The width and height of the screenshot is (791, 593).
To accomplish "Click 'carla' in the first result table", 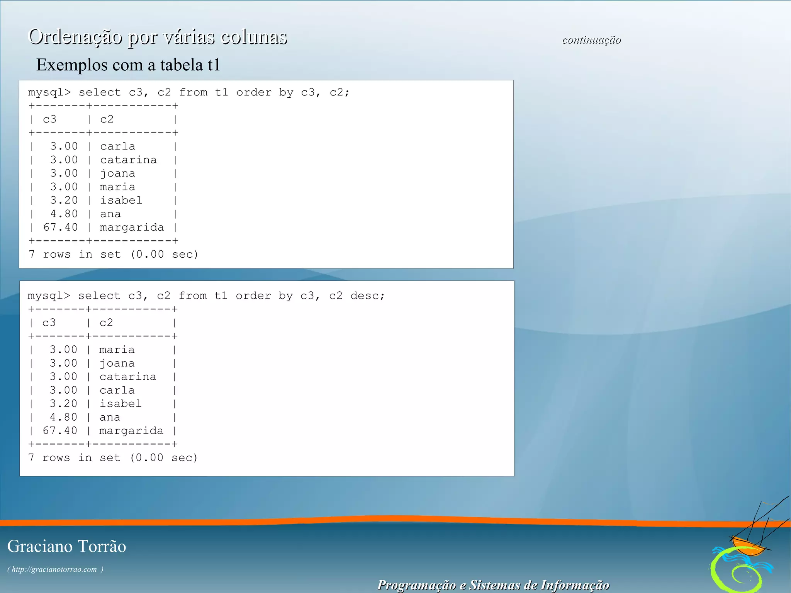I will 117,146.
